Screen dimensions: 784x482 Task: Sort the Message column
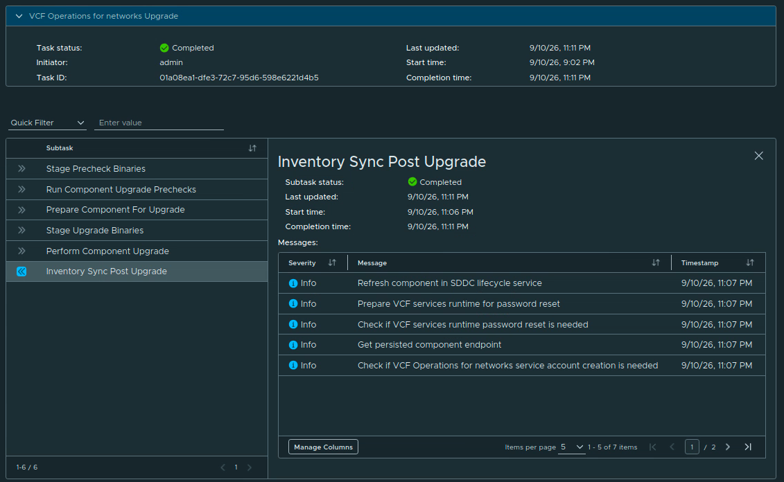(656, 262)
